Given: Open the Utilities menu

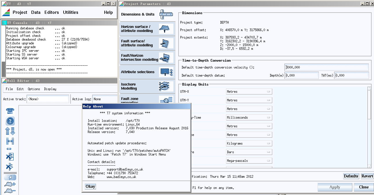Looking at the screenshot, I should click(71, 12).
